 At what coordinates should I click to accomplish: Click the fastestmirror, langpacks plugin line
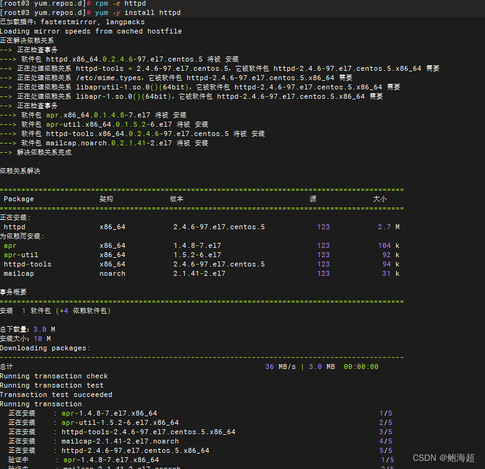pyautogui.click(x=72, y=22)
